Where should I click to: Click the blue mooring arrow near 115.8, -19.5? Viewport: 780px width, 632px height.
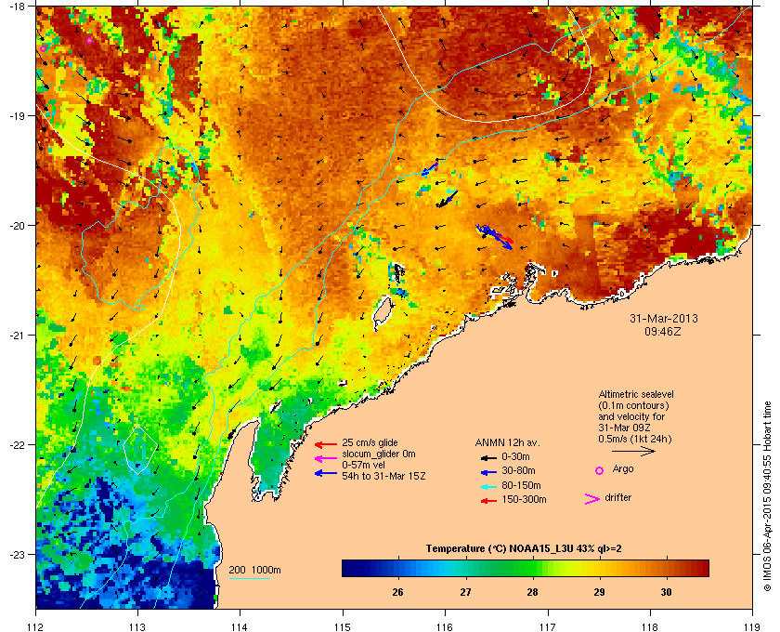(x=430, y=169)
